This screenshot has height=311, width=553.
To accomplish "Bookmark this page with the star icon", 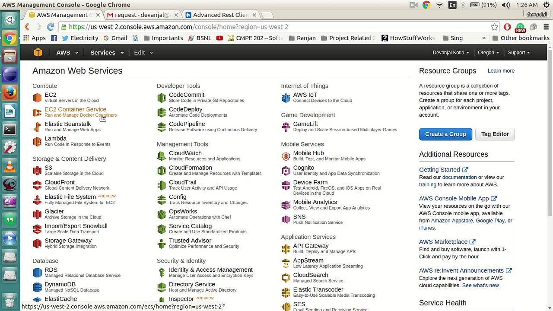I will pyautogui.click(x=494, y=27).
